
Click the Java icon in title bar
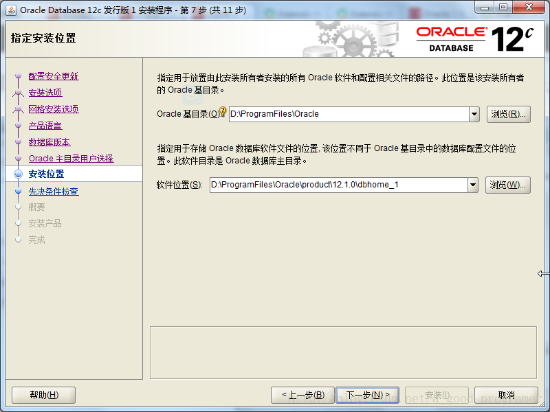pos(11,10)
